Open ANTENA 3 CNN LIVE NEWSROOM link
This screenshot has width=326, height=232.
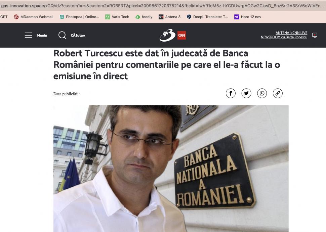pos(284,35)
